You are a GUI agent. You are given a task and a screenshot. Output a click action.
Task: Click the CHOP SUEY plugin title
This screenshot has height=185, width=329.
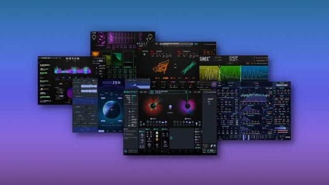(x=233, y=59)
